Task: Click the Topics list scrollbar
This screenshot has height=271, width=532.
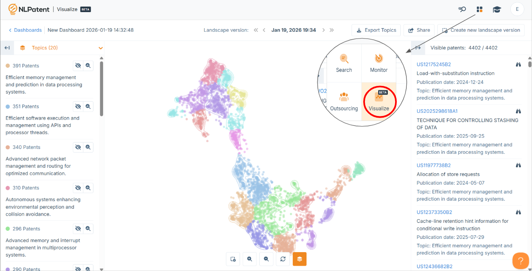Action: [101, 89]
